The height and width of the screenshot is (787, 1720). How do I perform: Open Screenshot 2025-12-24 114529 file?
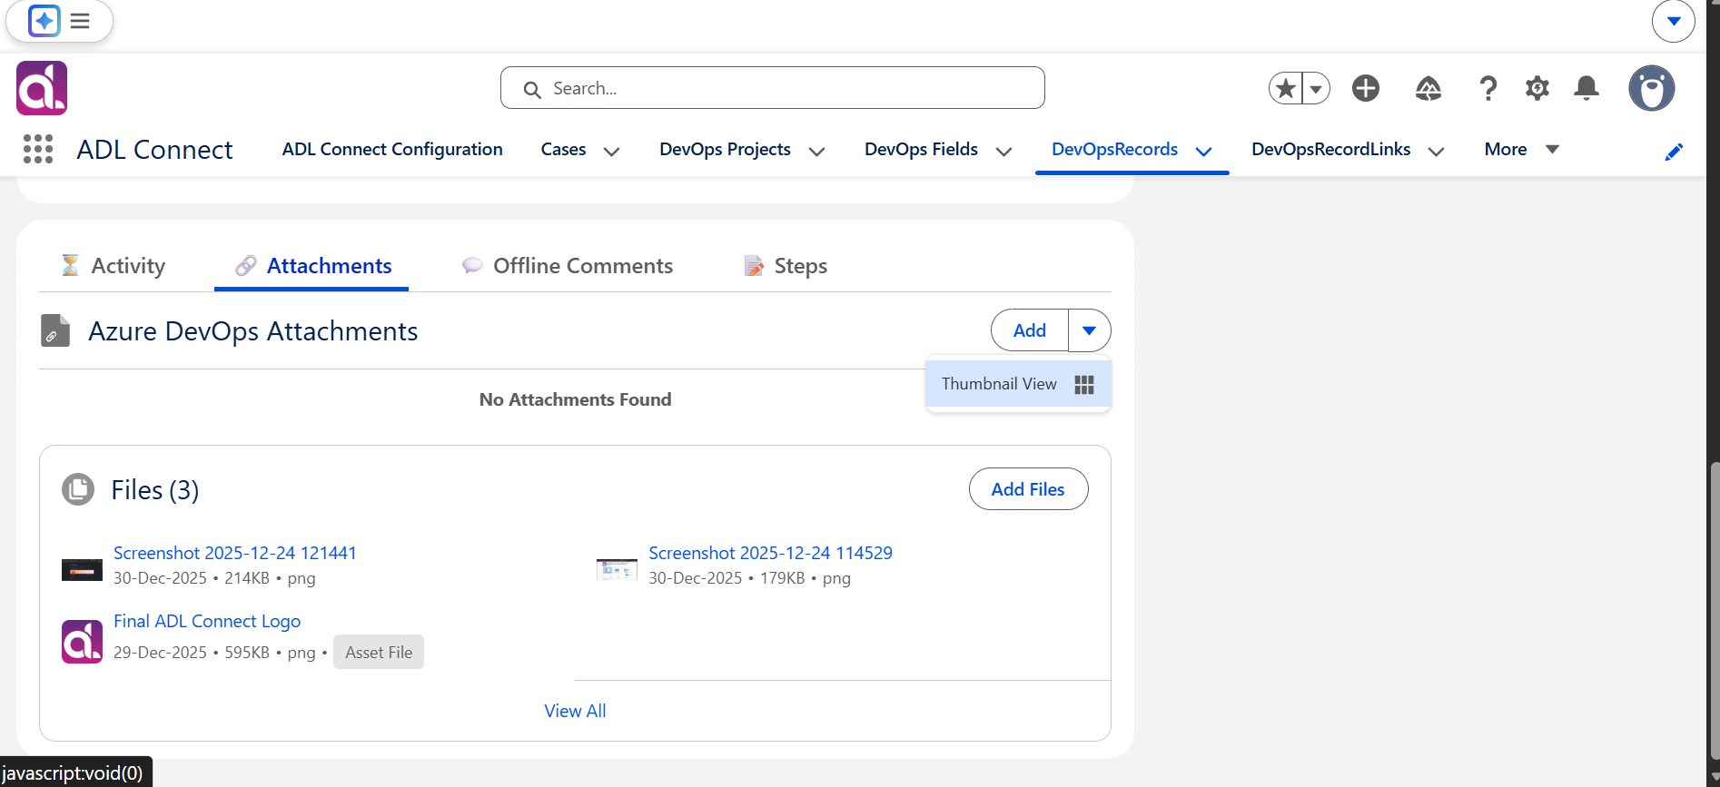[770, 553]
